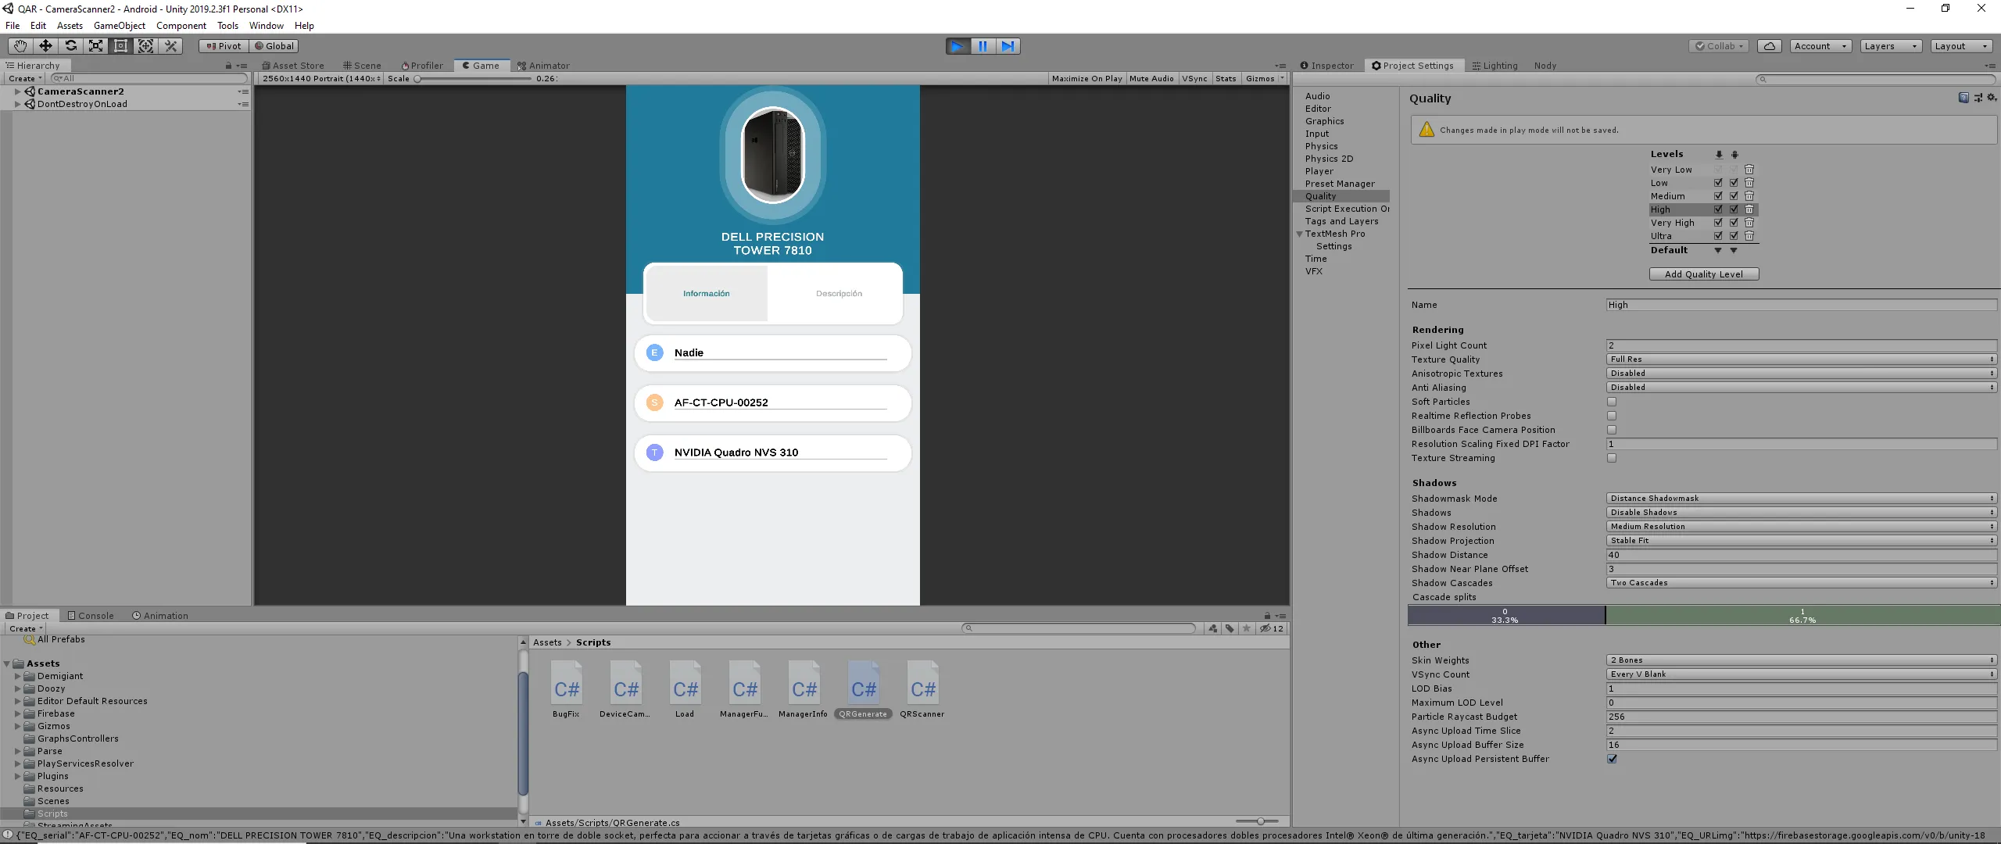Screen dimensions: 2001x844
Task: Open the Shadow Cascades dropdown
Action: coord(1802,583)
